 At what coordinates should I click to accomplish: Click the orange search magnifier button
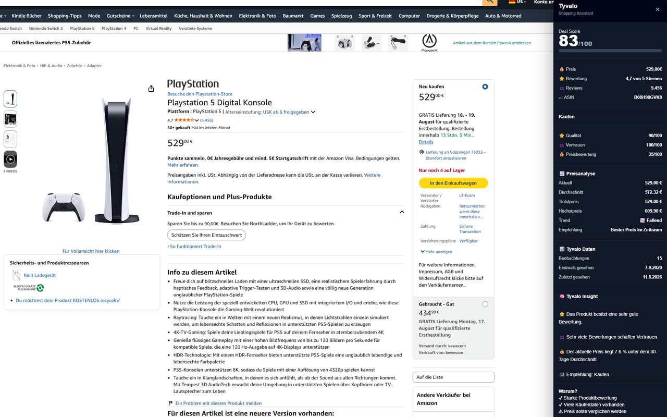(489, 2)
